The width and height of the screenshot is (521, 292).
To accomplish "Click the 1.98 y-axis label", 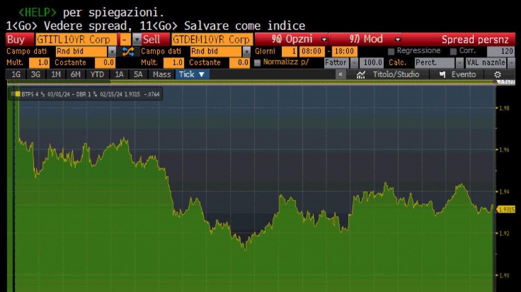I will click(x=504, y=108).
